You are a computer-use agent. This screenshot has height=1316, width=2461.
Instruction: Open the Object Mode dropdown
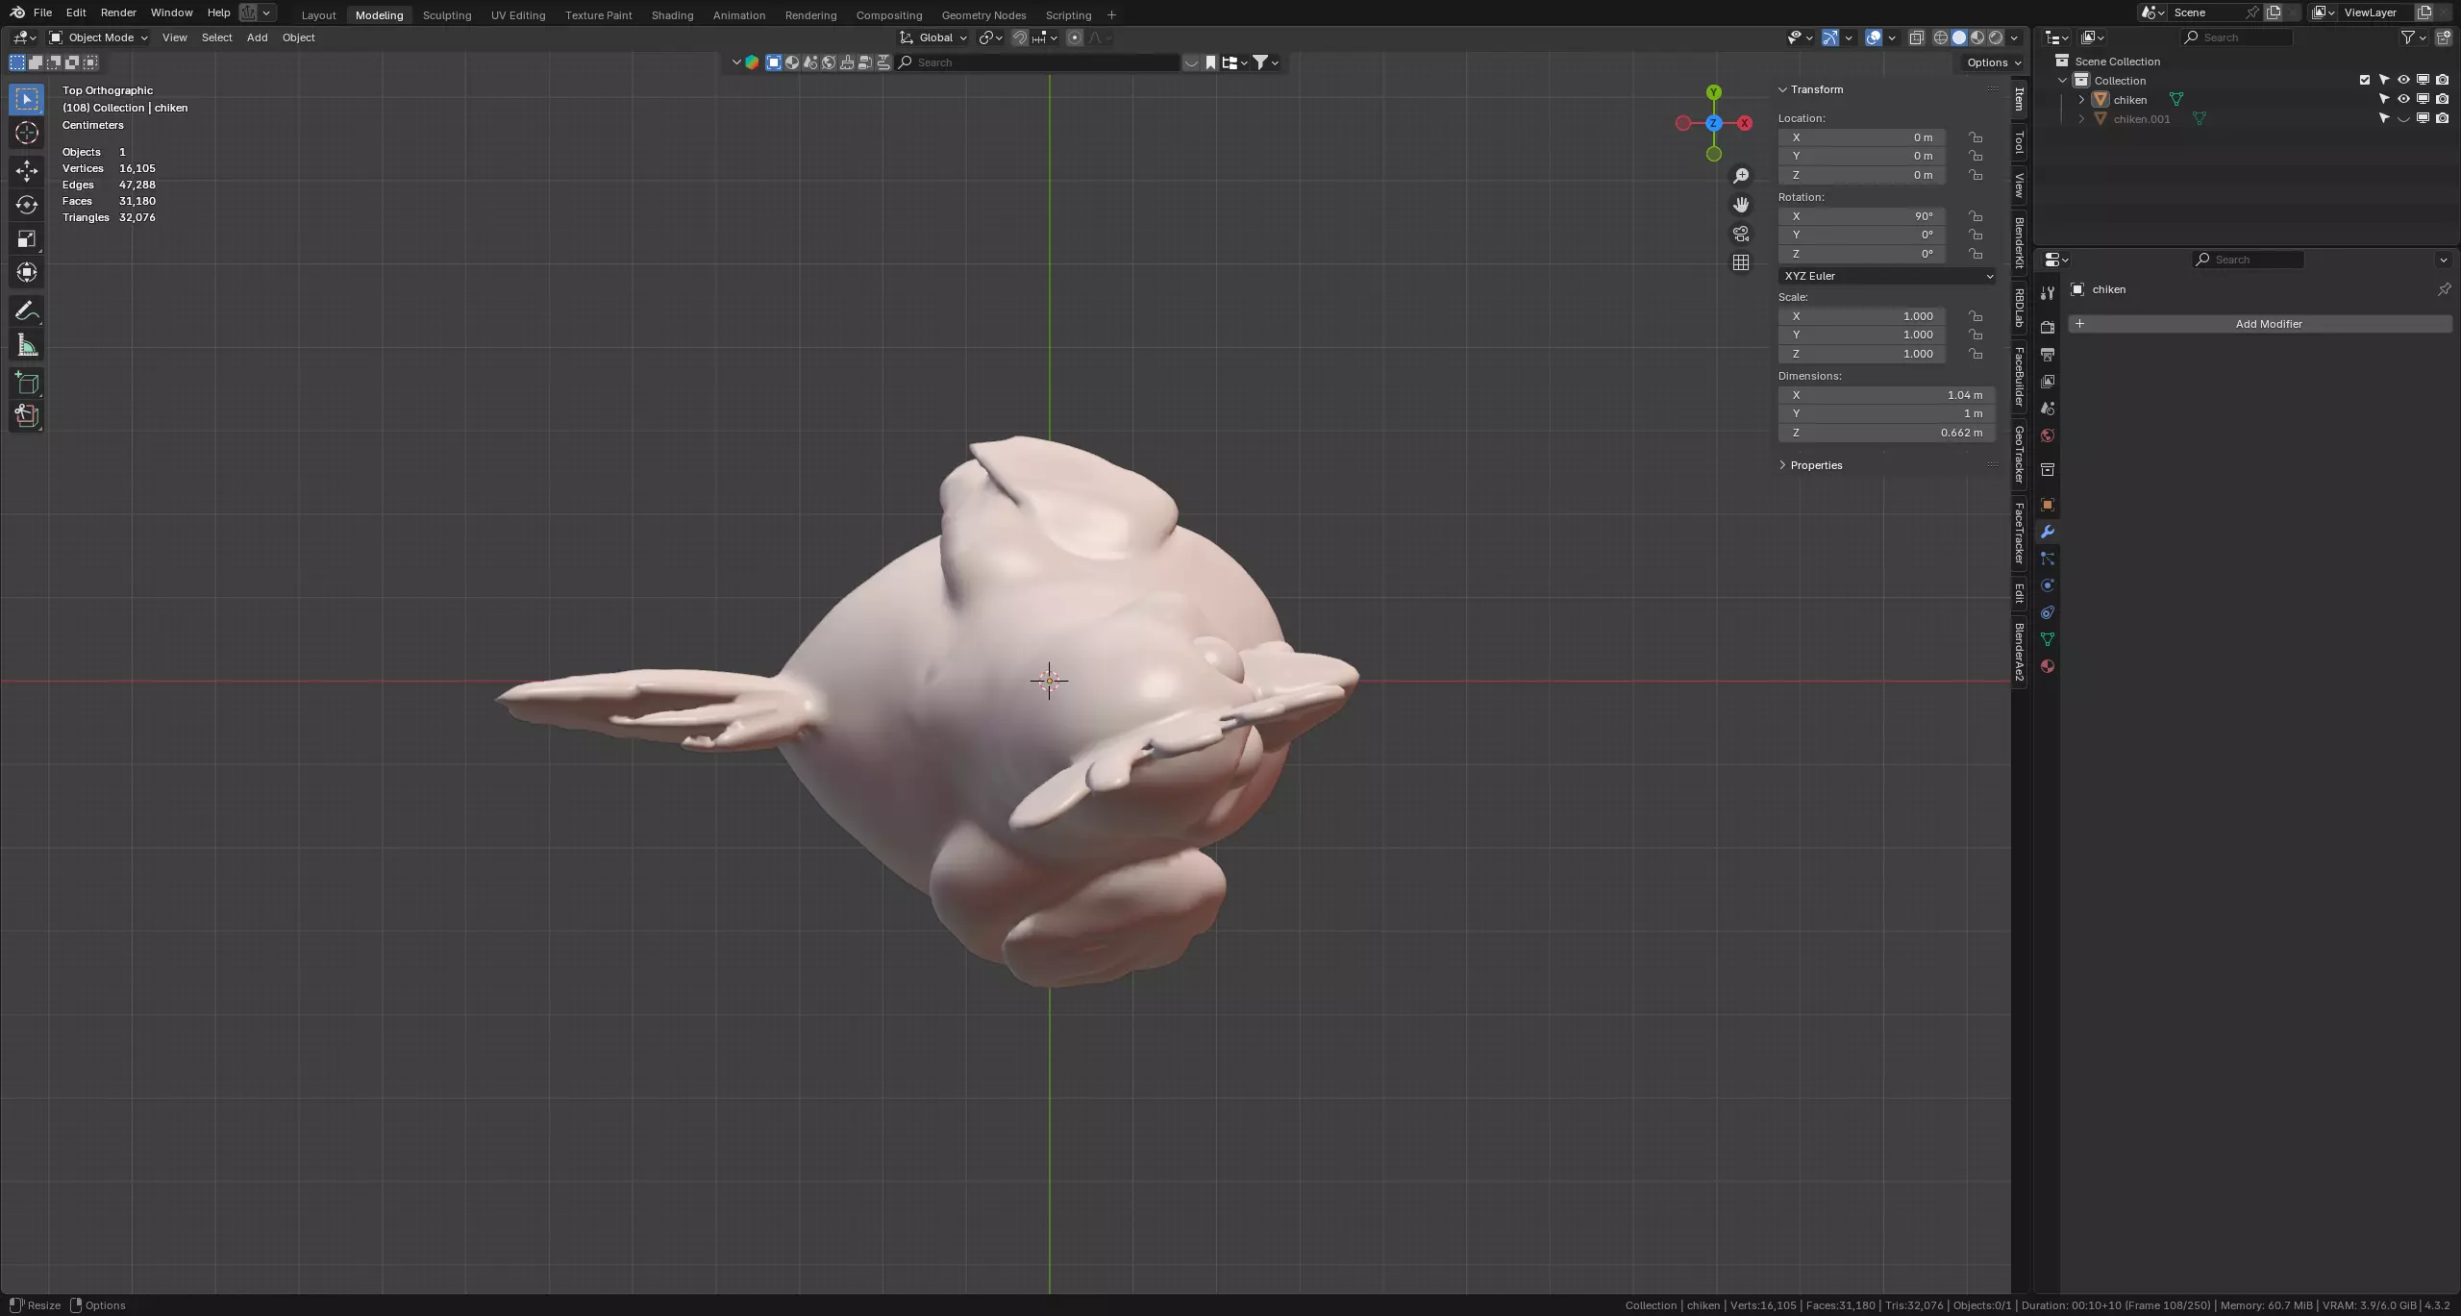pyautogui.click(x=98, y=37)
